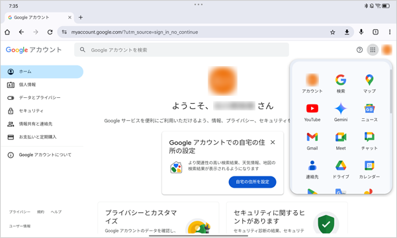Open カレンダー from apps panel
Viewport: 397px width, 238px height.
point(369,169)
